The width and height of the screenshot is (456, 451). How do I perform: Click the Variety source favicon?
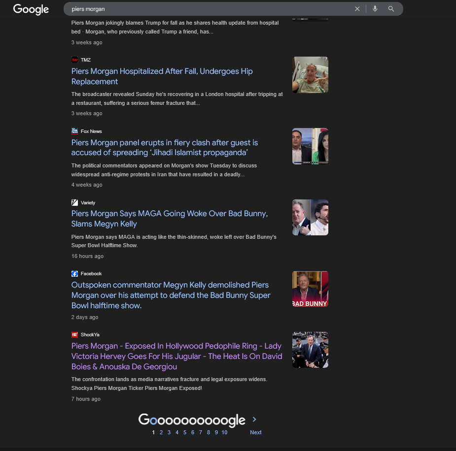[75, 202]
